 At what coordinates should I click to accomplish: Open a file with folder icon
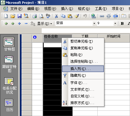(13, 16)
